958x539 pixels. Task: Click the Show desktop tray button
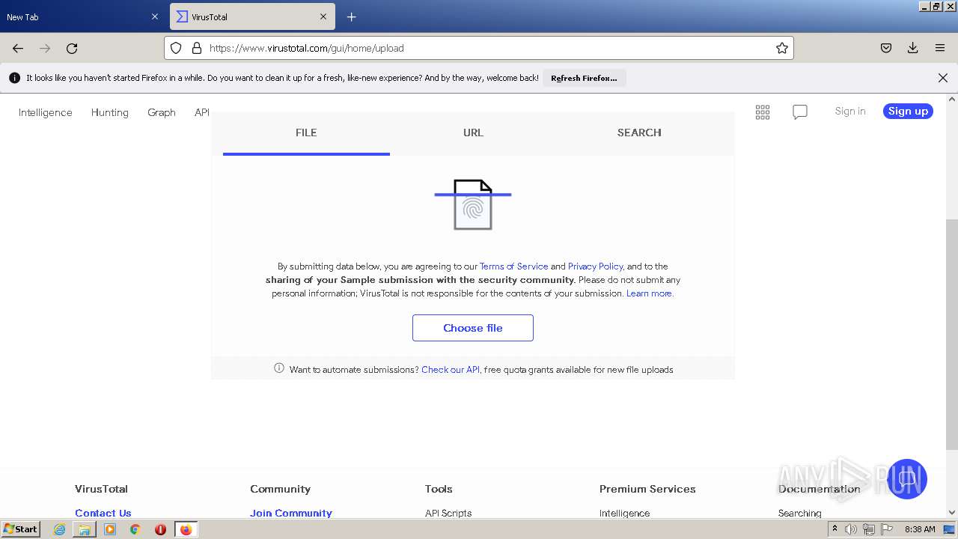tap(949, 529)
